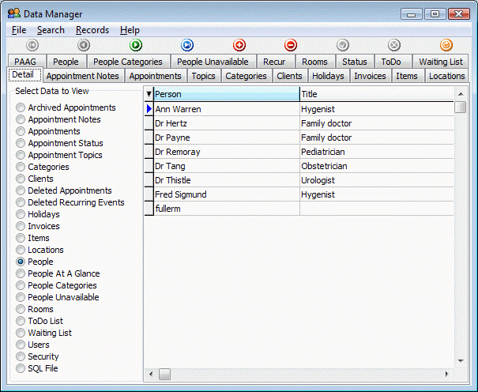
Task: Open the Status tab
Action: click(x=355, y=62)
